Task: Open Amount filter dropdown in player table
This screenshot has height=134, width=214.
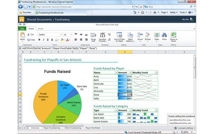Action: tap(131, 73)
